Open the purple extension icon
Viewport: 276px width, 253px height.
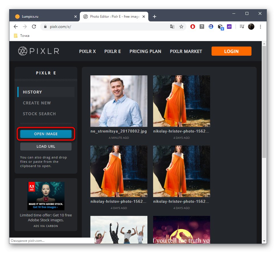229,27
